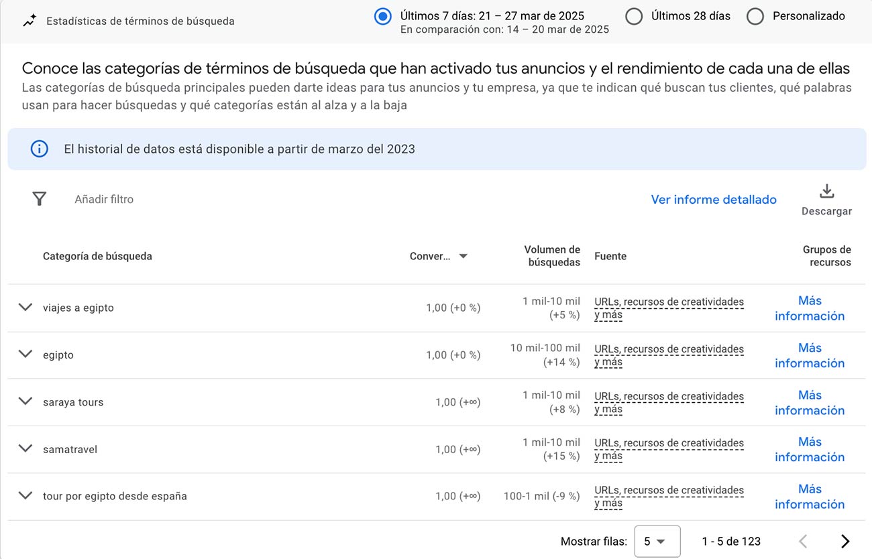872x559 pixels.
Task: Select Personalizado date range option
Action: (x=755, y=16)
